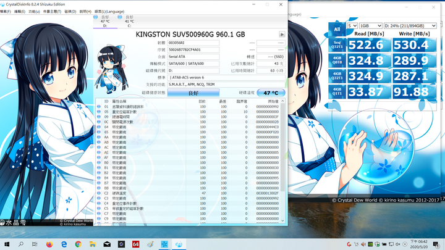Open the 說明(H) help menu
Viewport: 445px width, 250px height.
[x=85, y=12]
